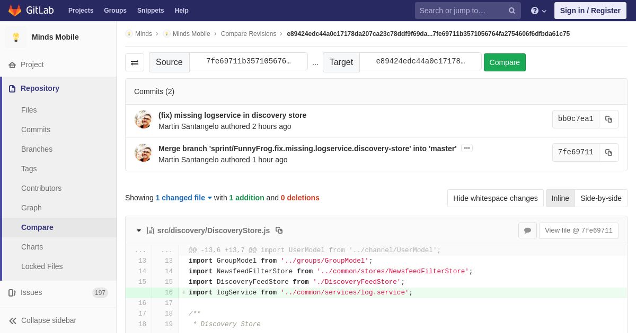Click commit hash 7fe69711 link
The width and height of the screenshot is (636, 333).
[576, 152]
